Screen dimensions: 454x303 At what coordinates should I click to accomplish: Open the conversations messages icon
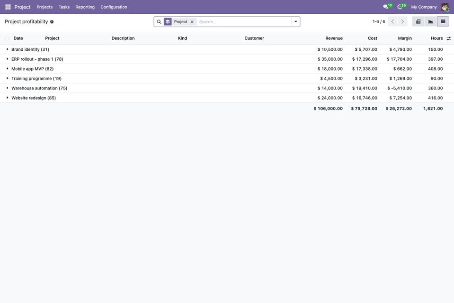tap(386, 7)
